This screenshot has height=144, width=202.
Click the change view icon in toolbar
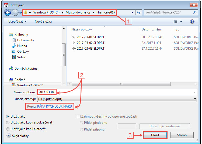(x=176, y=22)
